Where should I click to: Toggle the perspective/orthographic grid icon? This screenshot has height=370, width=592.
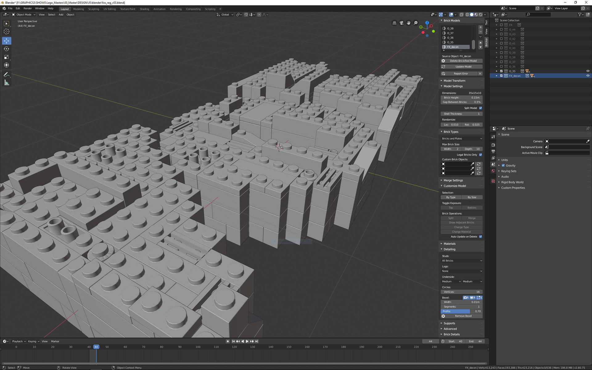pyautogui.click(x=394, y=23)
